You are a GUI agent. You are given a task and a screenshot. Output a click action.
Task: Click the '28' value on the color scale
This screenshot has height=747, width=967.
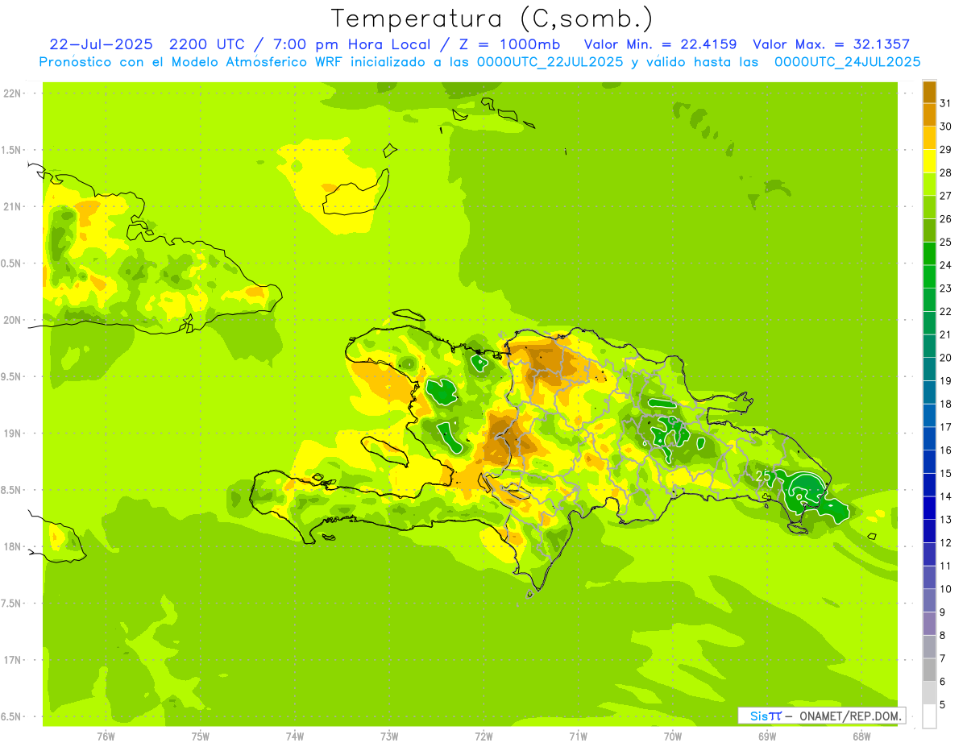(946, 172)
